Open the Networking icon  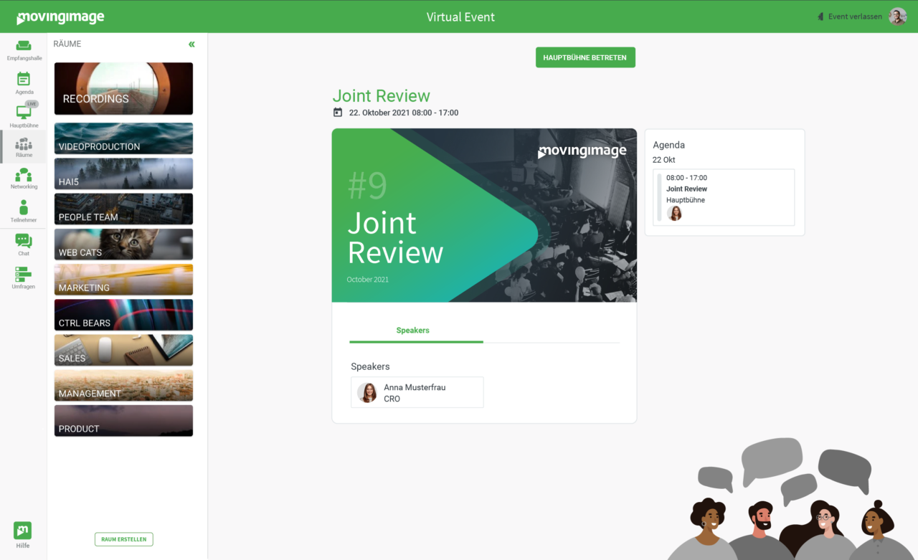[24, 175]
